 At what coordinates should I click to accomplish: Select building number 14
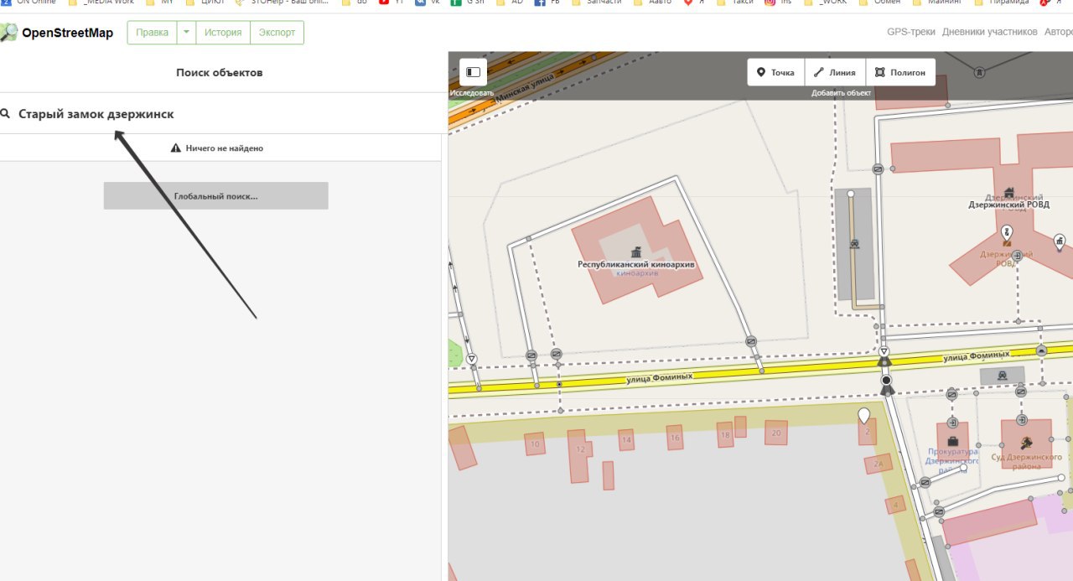tap(626, 439)
